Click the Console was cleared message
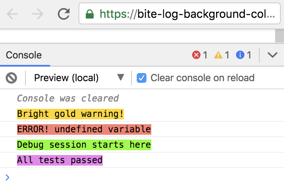 point(68,99)
